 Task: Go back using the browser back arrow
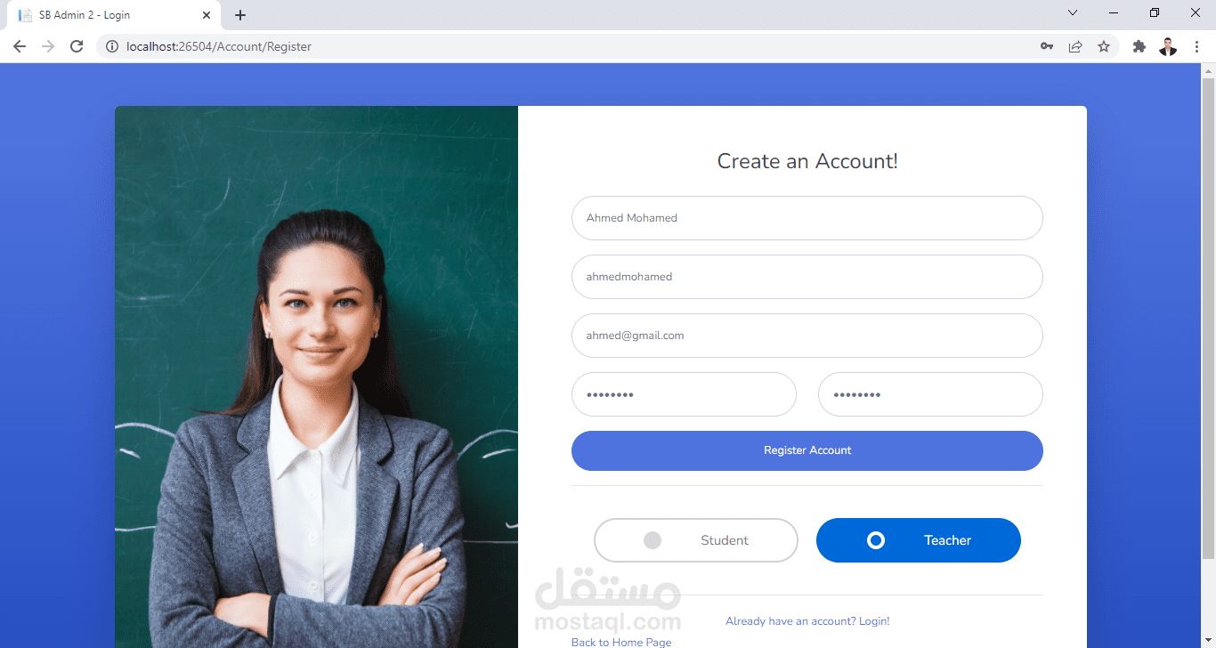pyautogui.click(x=20, y=46)
